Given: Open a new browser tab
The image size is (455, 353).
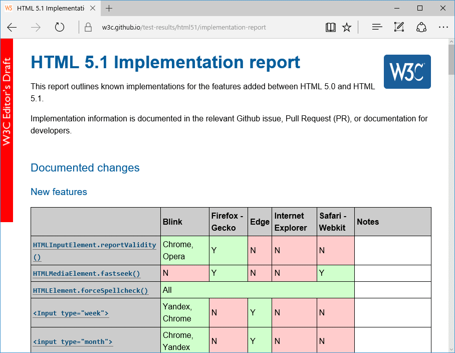Looking at the screenshot, I should [109, 8].
